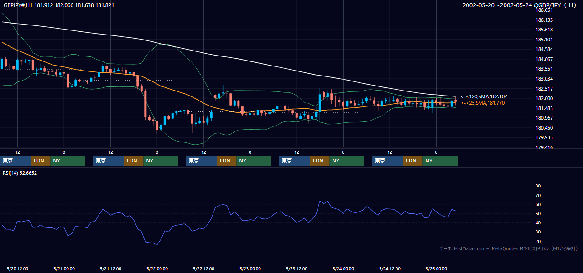Click RSI scale value 50
This screenshot has width=583, height=273.
tap(538, 214)
